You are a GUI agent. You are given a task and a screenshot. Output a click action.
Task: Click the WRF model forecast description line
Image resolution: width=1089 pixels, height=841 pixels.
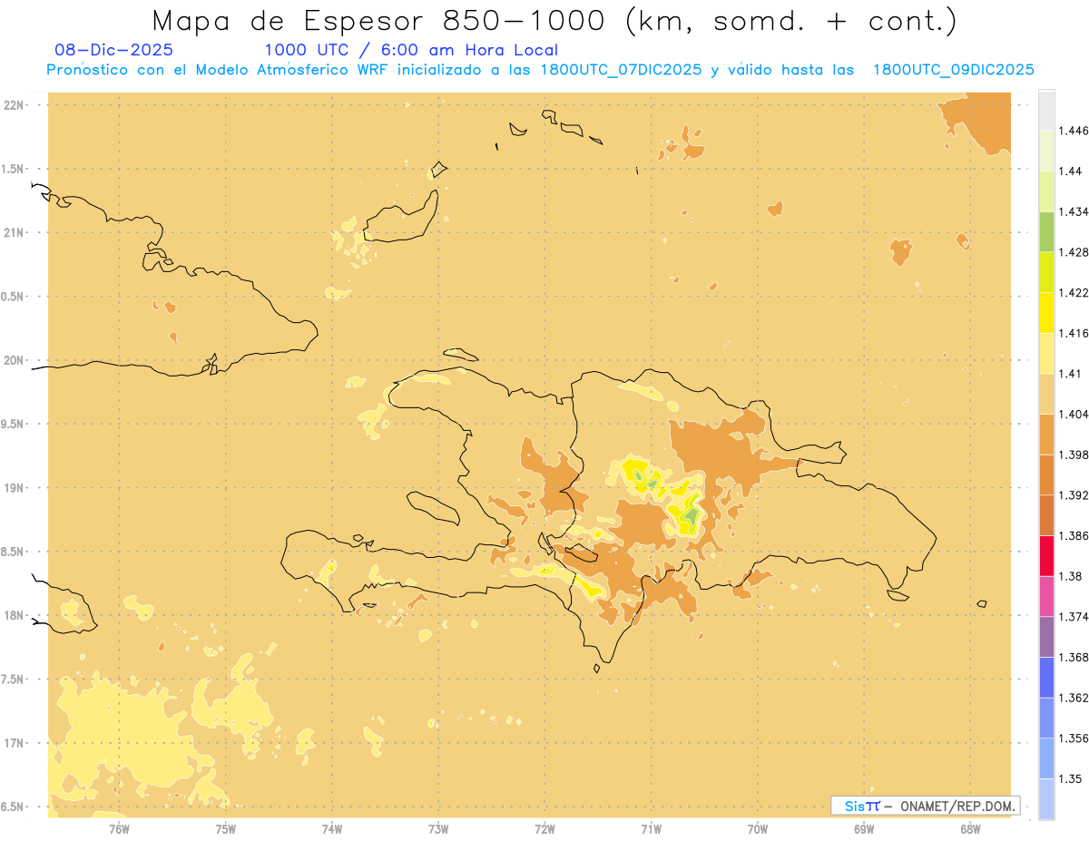(x=540, y=70)
